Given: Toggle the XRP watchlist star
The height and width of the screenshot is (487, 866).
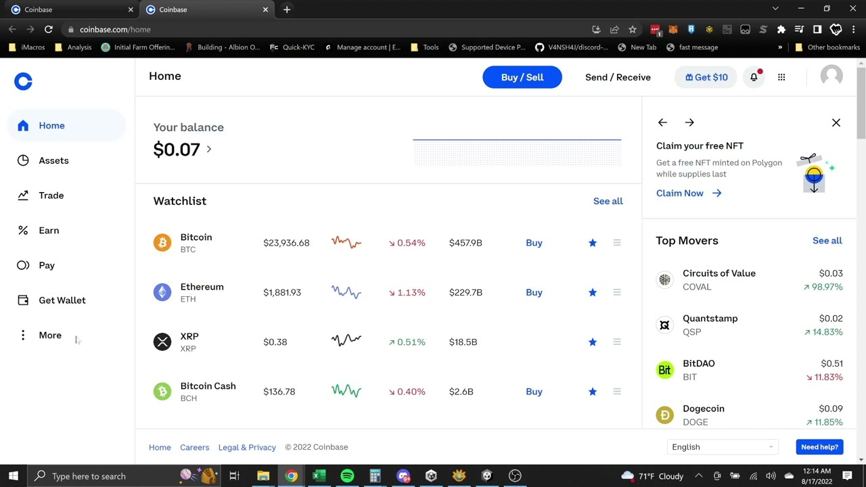Looking at the screenshot, I should pos(593,342).
